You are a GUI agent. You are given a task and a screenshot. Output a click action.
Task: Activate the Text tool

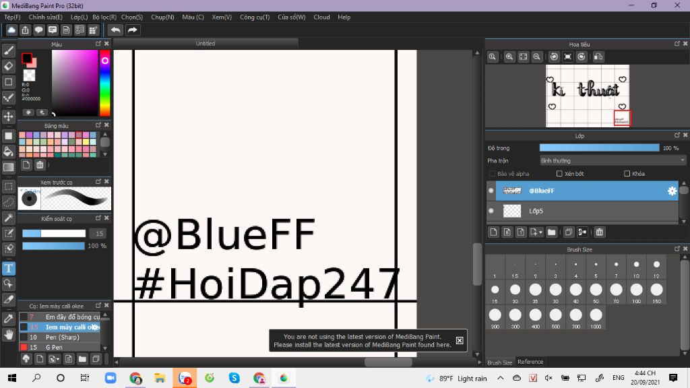click(8, 268)
